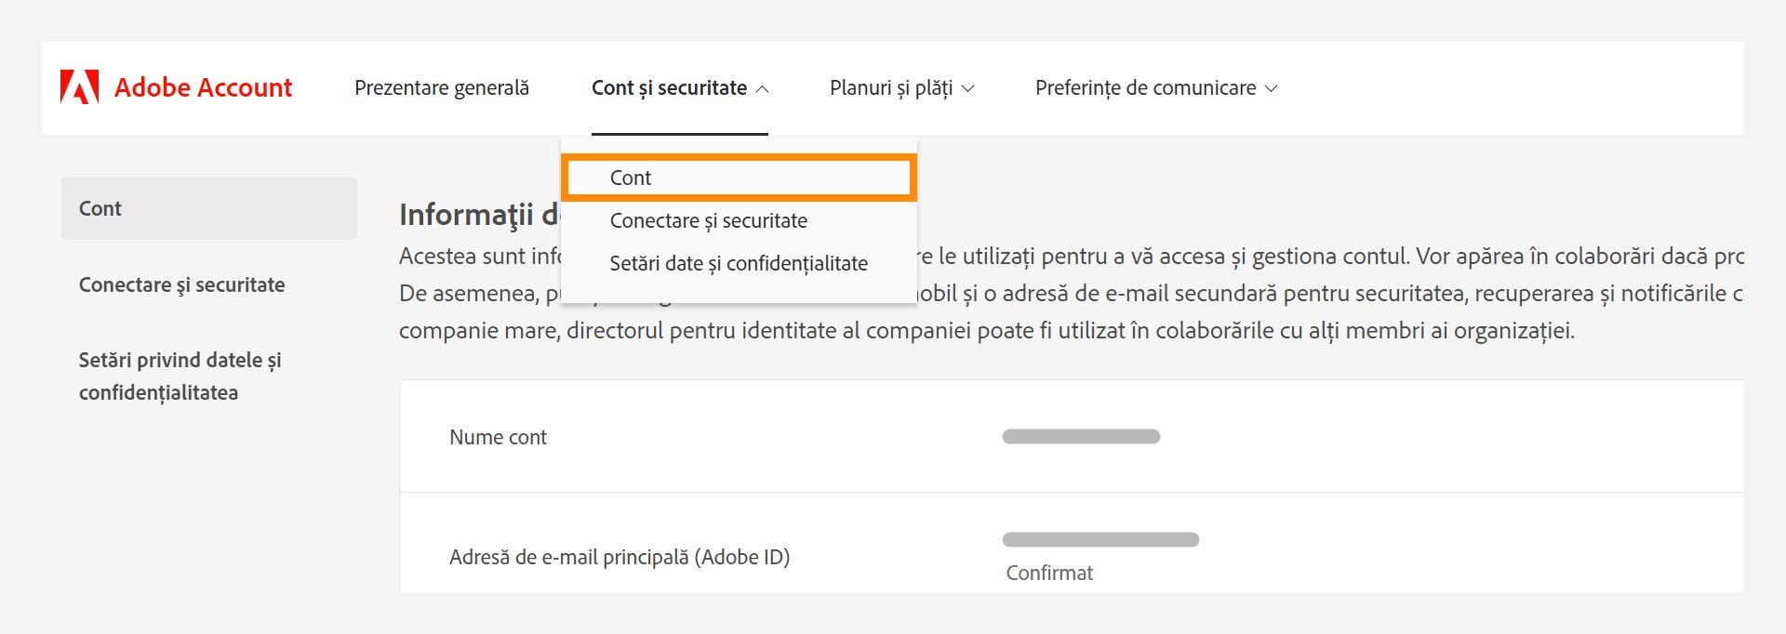Click the 'Adresă de e-mail principală (Adobe ID)' row
The width and height of the screenshot is (1786, 634).
[x=619, y=557]
